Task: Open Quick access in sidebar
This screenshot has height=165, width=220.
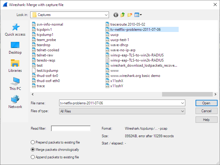Action: point(15,30)
